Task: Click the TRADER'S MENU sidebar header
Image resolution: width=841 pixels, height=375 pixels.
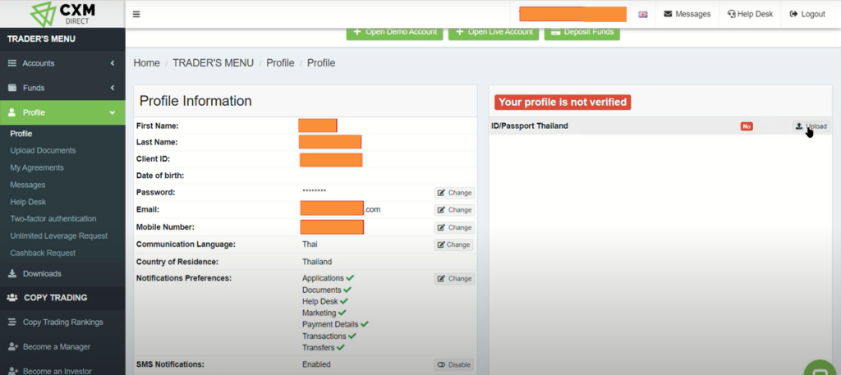Action: pos(41,39)
